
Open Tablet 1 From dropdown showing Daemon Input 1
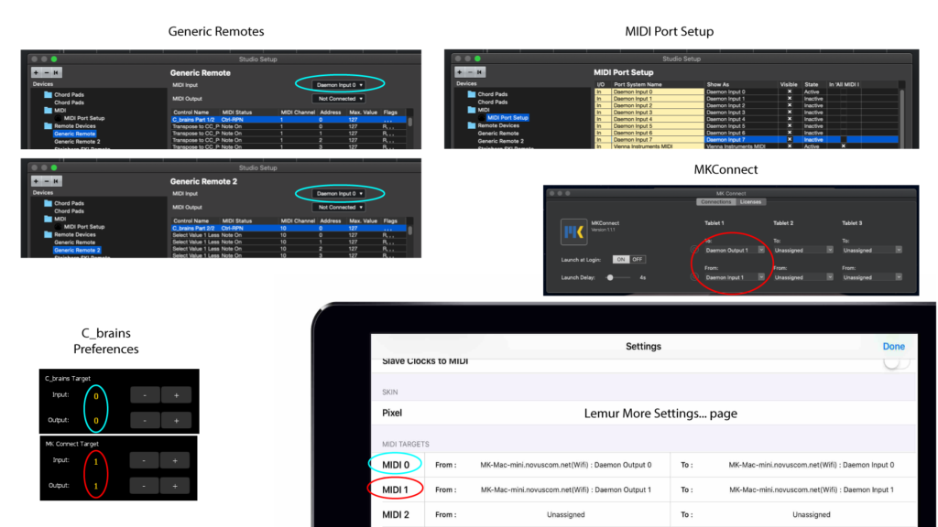click(733, 277)
